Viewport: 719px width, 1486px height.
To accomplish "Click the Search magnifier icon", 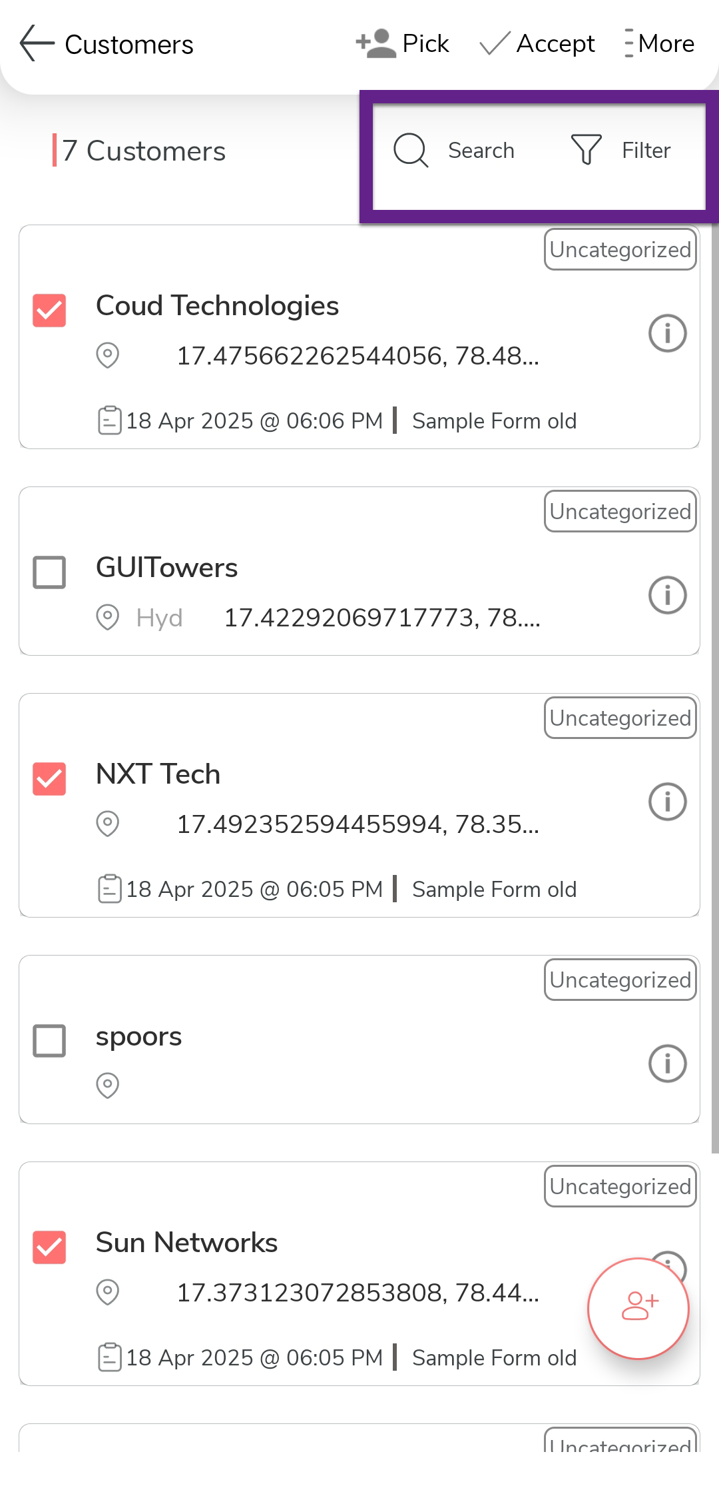I will (411, 150).
